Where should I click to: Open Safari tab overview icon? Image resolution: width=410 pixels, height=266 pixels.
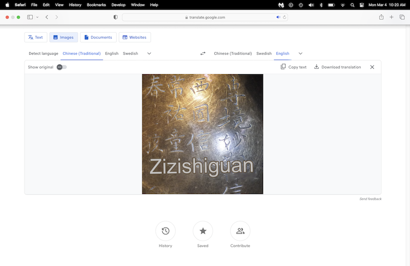pyautogui.click(x=402, y=17)
